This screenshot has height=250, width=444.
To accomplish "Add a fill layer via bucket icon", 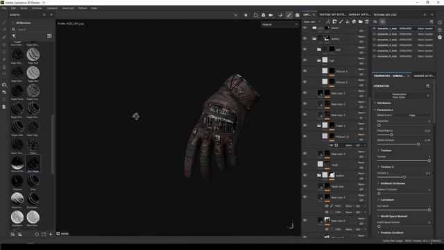I will click(348, 22).
